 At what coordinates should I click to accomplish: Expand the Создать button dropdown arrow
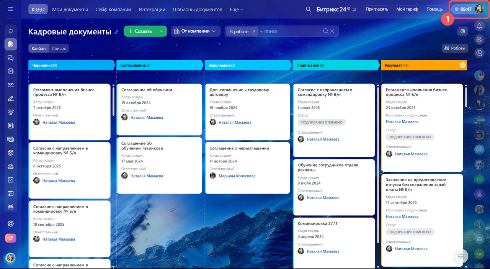(x=162, y=31)
